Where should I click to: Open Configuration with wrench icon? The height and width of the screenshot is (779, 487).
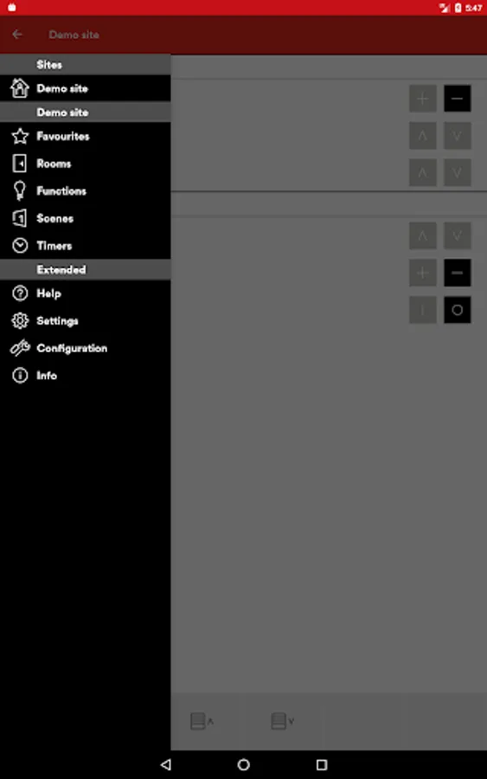click(85, 348)
